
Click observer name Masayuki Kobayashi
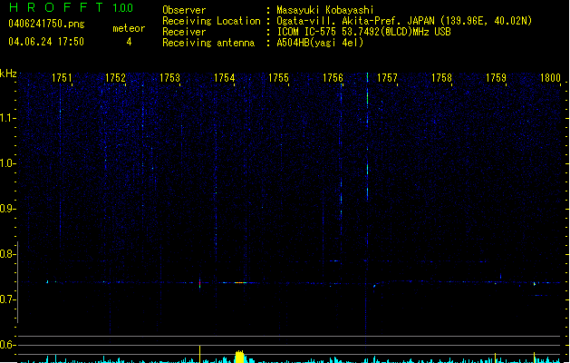(x=325, y=10)
